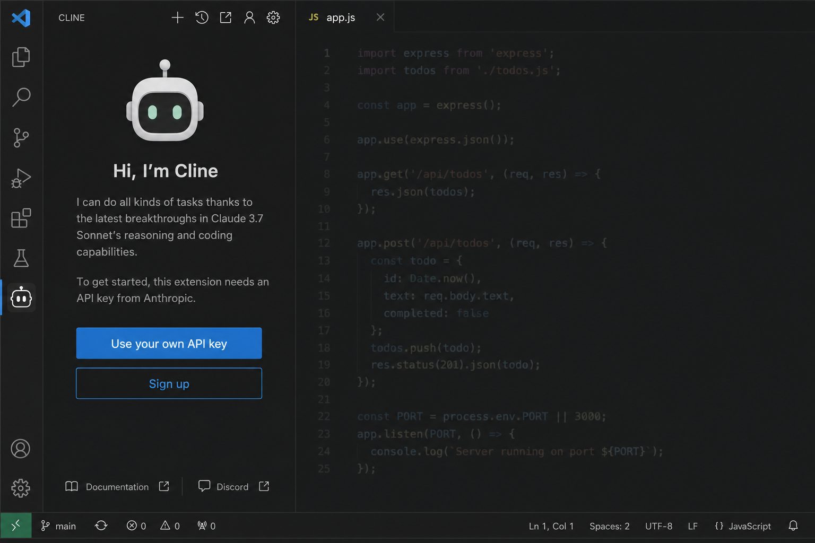Open Source Control view
The height and width of the screenshot is (543, 815).
tap(21, 137)
